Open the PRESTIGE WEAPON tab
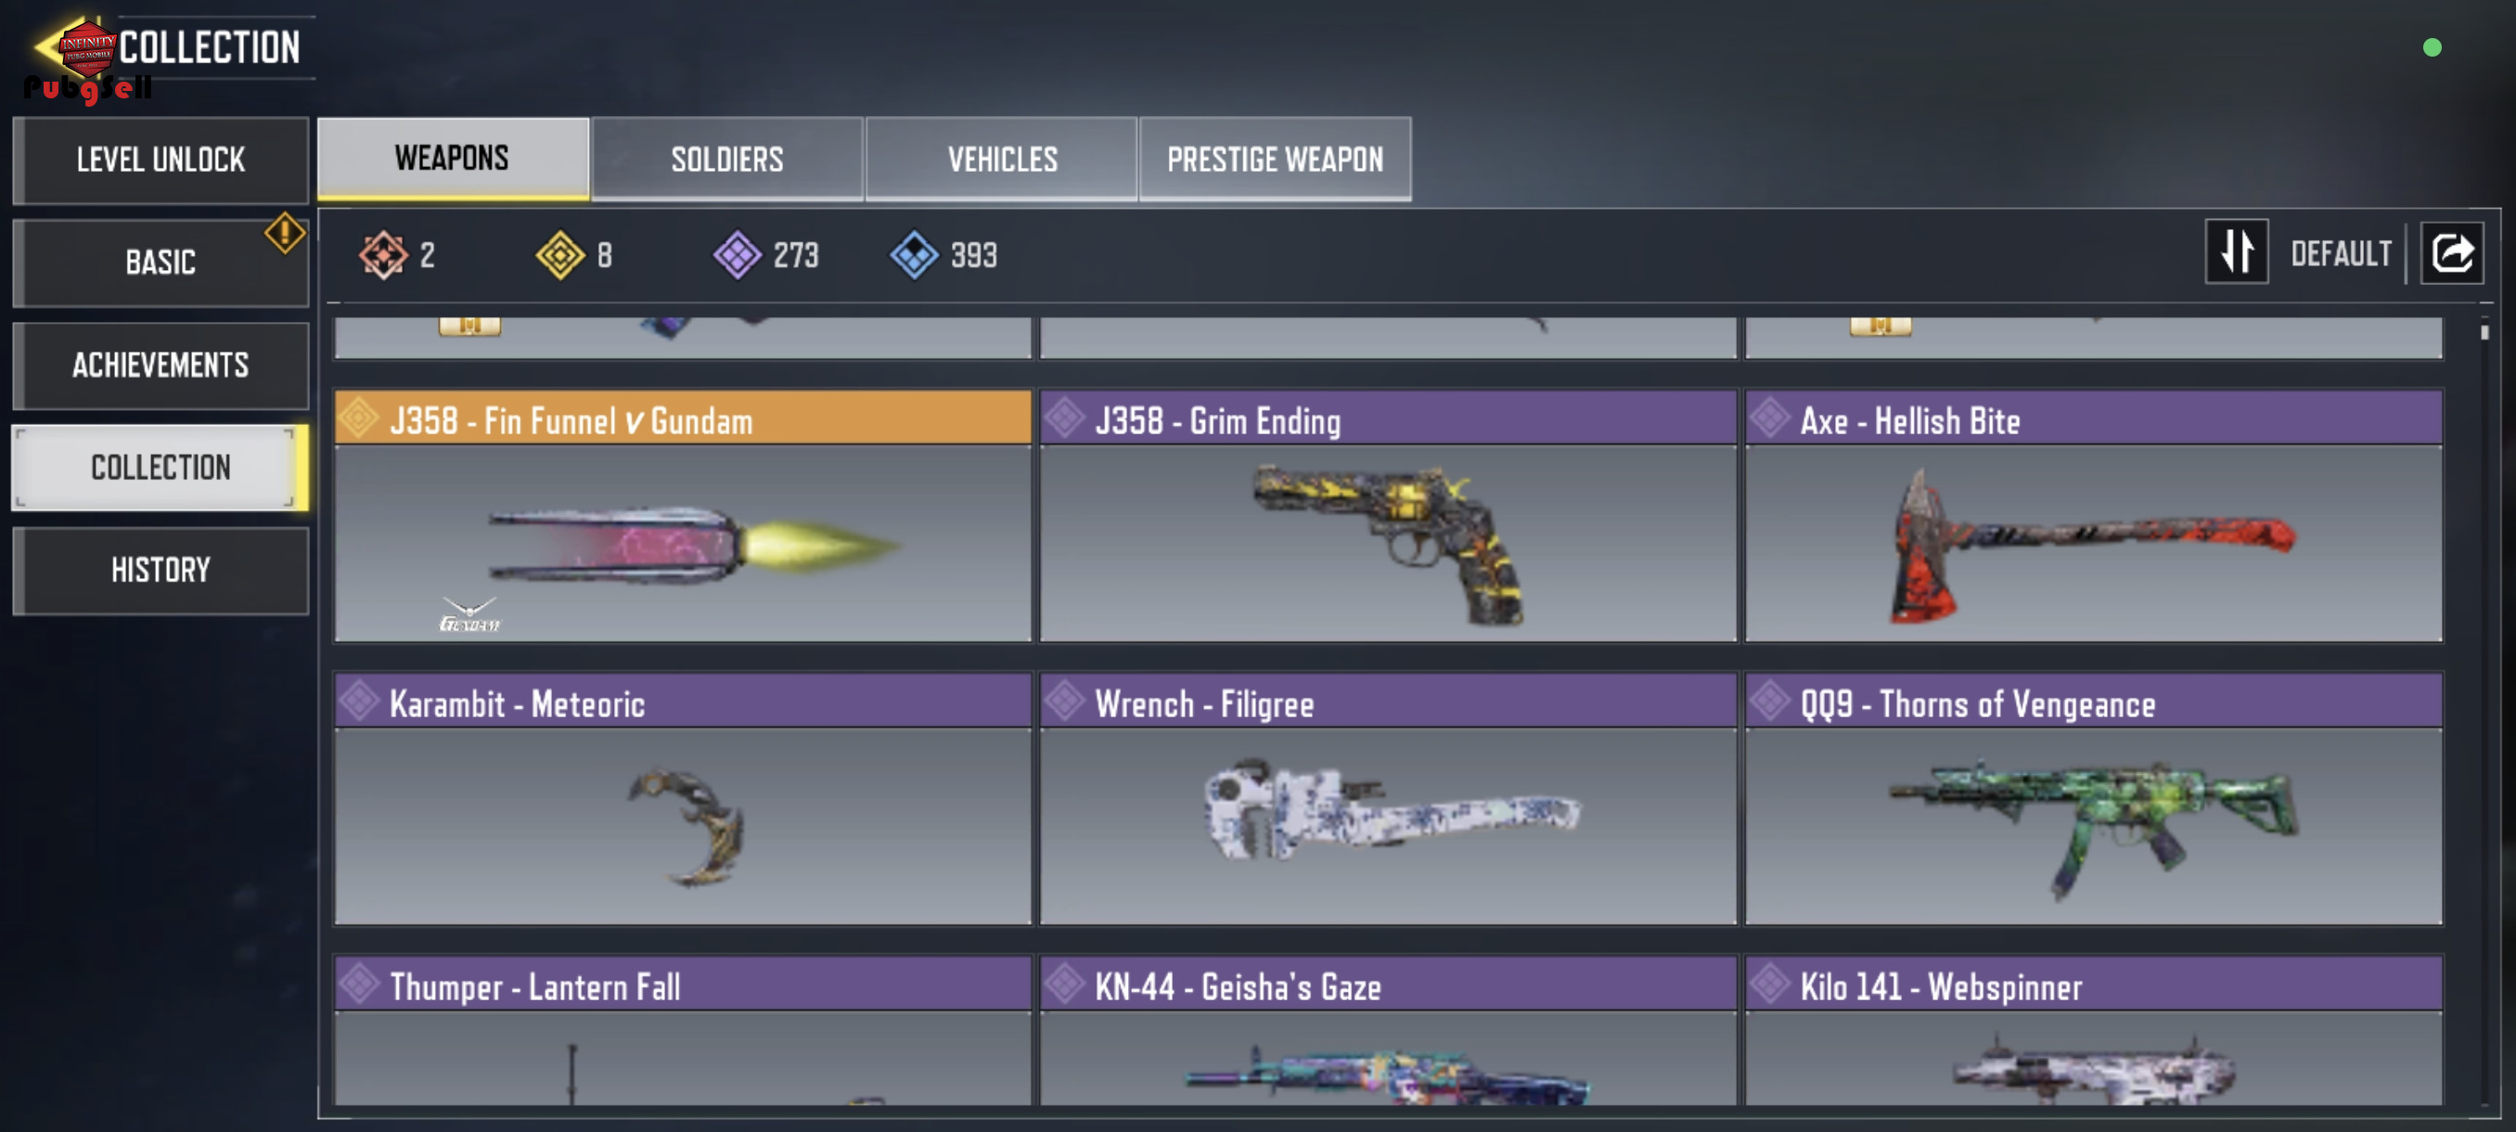The width and height of the screenshot is (2516, 1132). (x=1275, y=160)
